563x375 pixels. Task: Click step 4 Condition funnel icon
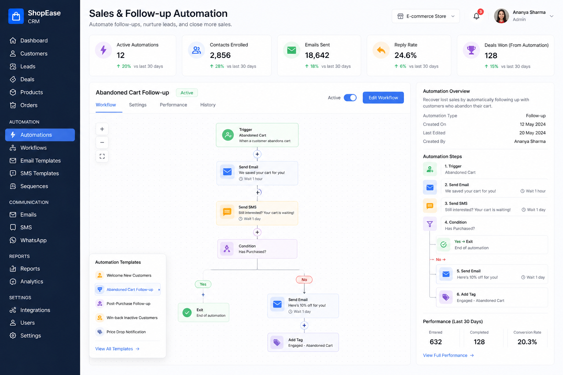point(430,224)
